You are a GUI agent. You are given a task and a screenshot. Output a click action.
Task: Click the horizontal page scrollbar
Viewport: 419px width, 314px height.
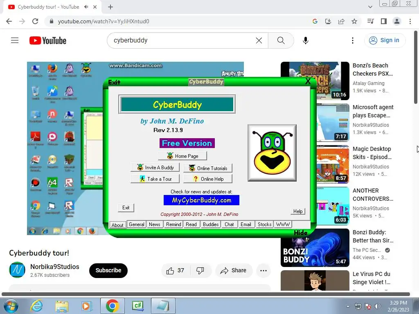(206, 294)
